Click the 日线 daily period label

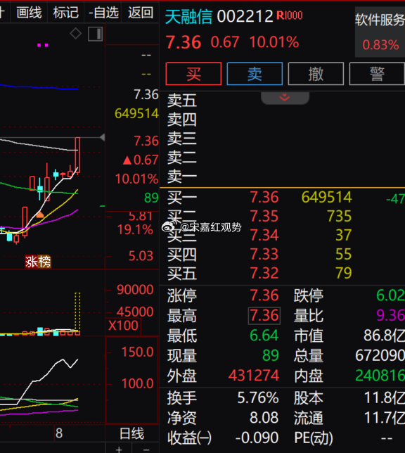(131, 433)
